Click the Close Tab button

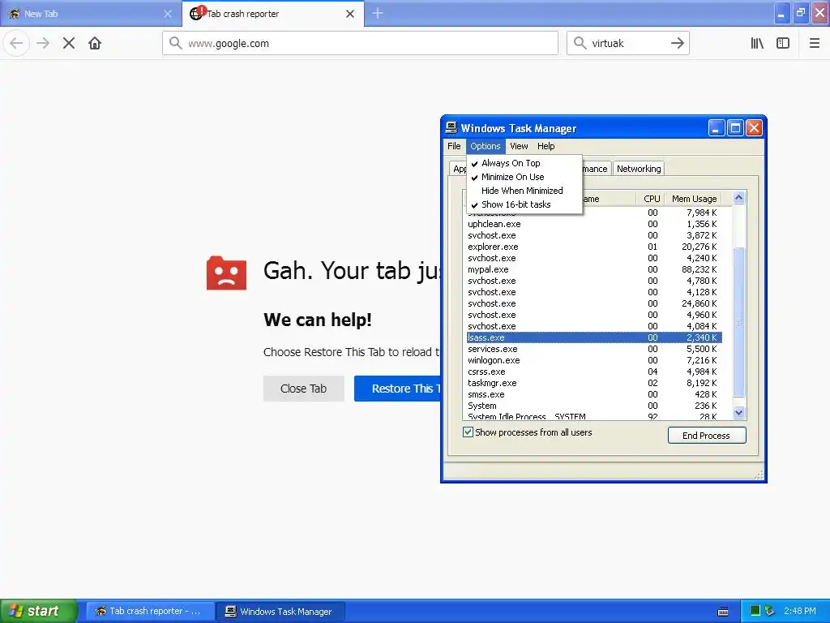click(x=303, y=389)
